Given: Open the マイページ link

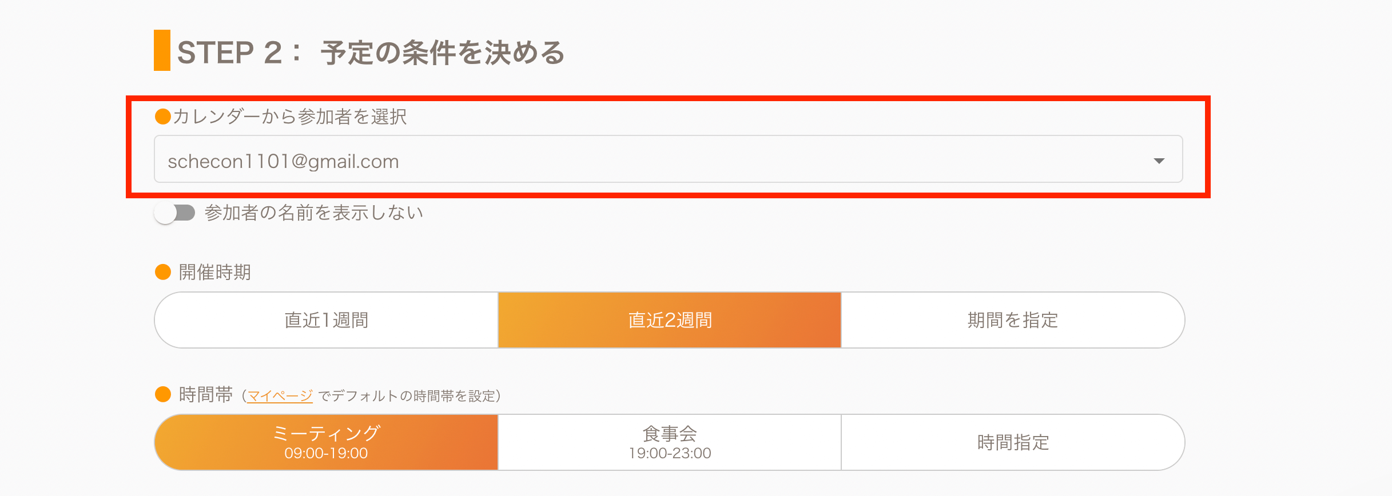Looking at the screenshot, I should [x=280, y=395].
